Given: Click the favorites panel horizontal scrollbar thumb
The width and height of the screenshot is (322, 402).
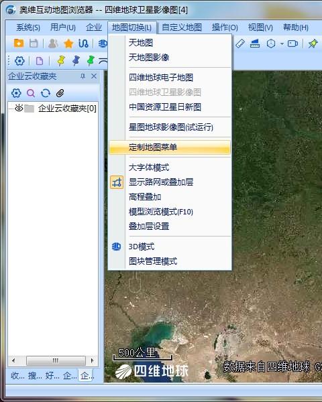Looking at the screenshot, I should click(56, 360).
